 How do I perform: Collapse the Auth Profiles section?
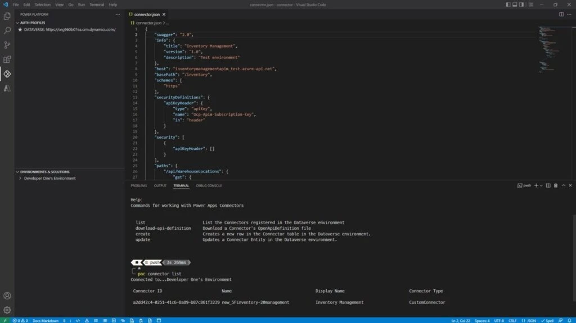tap(17, 23)
